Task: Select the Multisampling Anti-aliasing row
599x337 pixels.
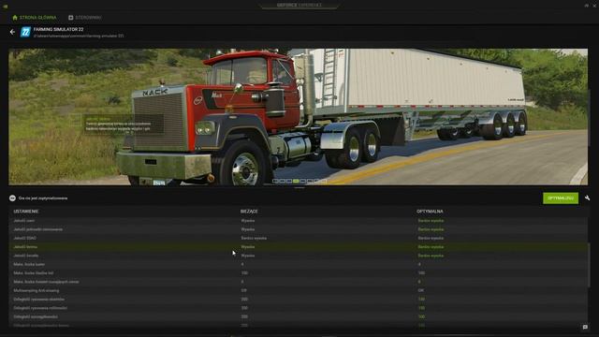Action: click(x=298, y=290)
